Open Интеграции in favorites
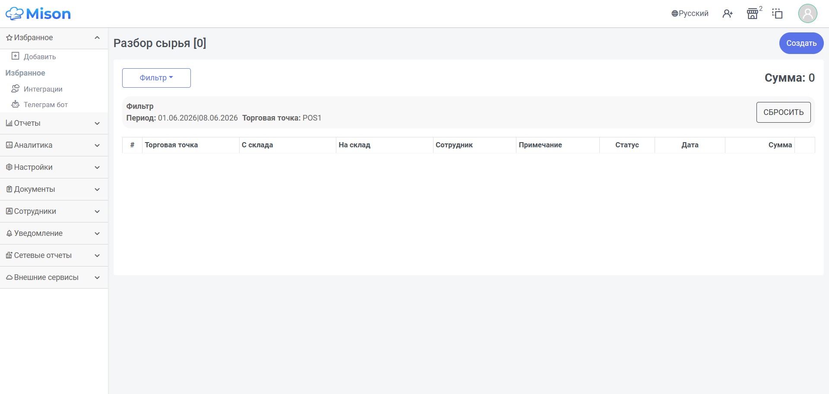 click(37, 89)
